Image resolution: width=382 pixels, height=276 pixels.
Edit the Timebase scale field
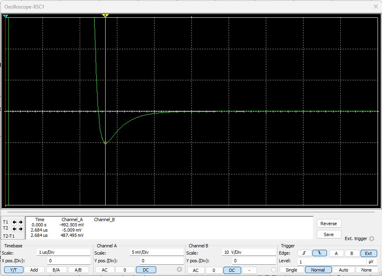pyautogui.click(x=64, y=252)
